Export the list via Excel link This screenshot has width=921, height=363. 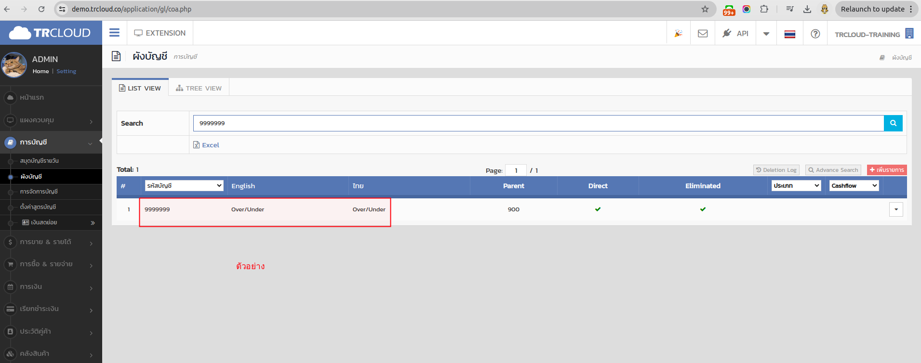click(206, 145)
